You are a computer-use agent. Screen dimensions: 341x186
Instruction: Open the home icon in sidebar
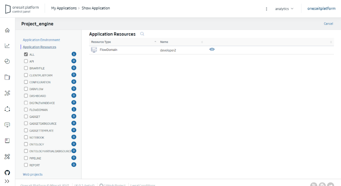pyautogui.click(x=7, y=30)
